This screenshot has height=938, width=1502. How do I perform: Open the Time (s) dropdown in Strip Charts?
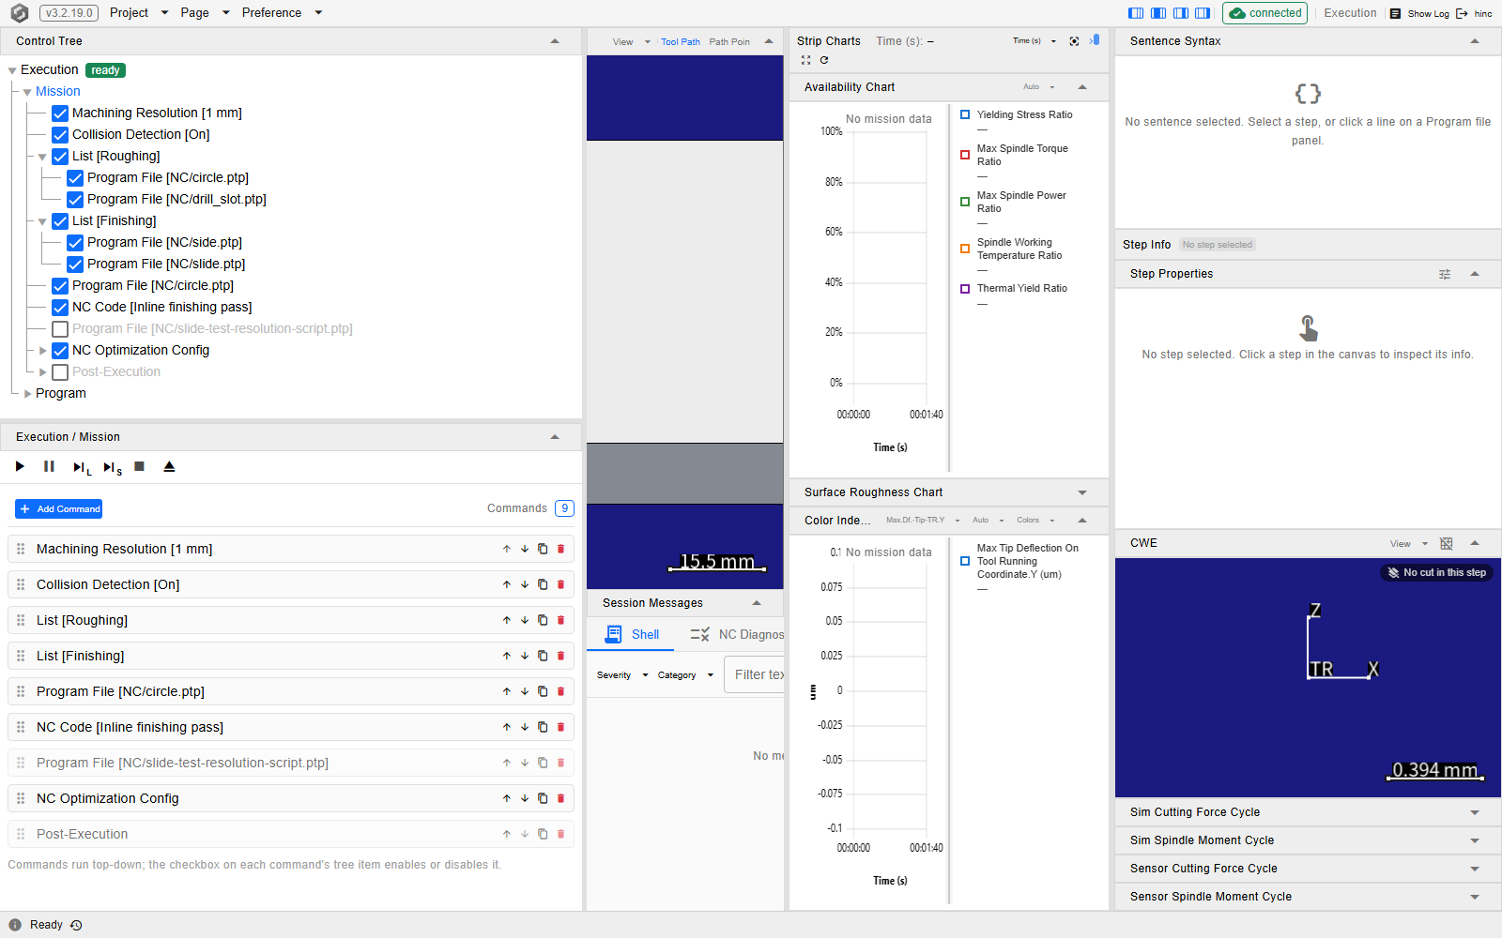1034,41
